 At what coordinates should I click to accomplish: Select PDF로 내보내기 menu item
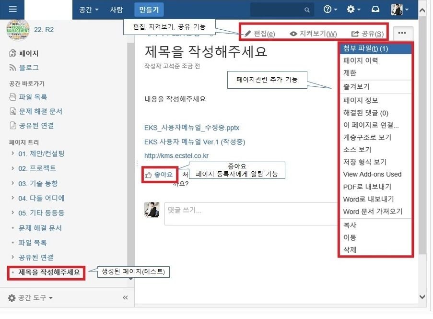click(x=375, y=187)
